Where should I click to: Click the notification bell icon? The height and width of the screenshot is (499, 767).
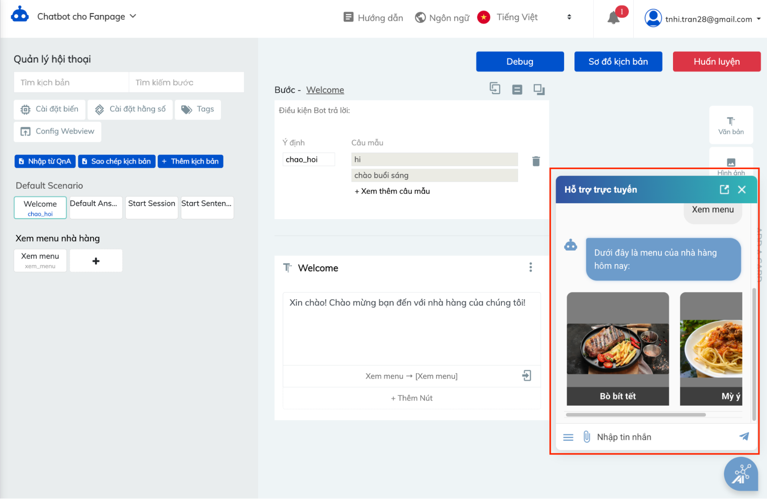point(613,18)
